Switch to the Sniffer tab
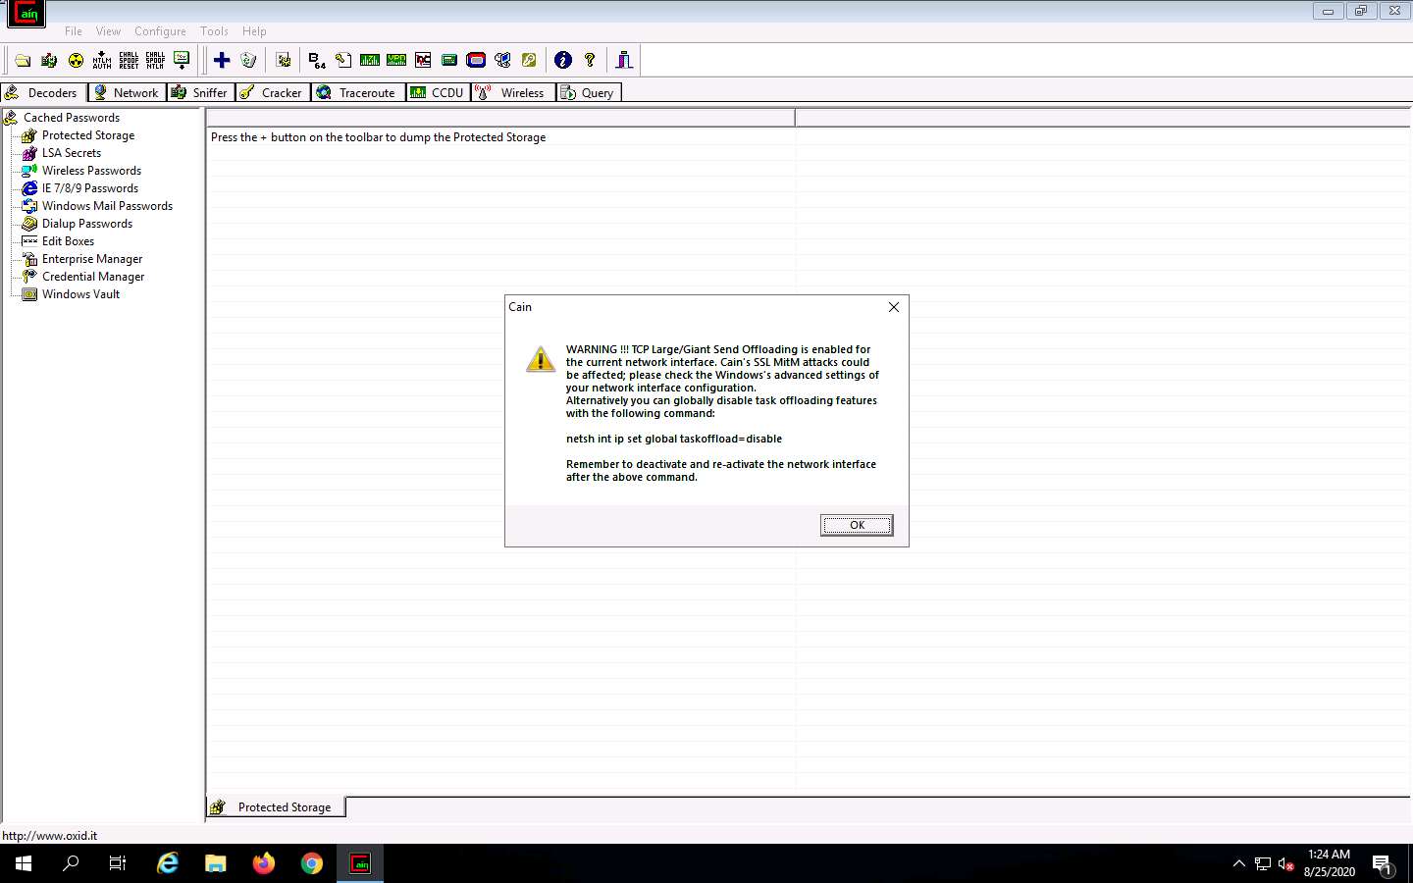The height and width of the screenshot is (883, 1413). pyautogui.click(x=200, y=92)
